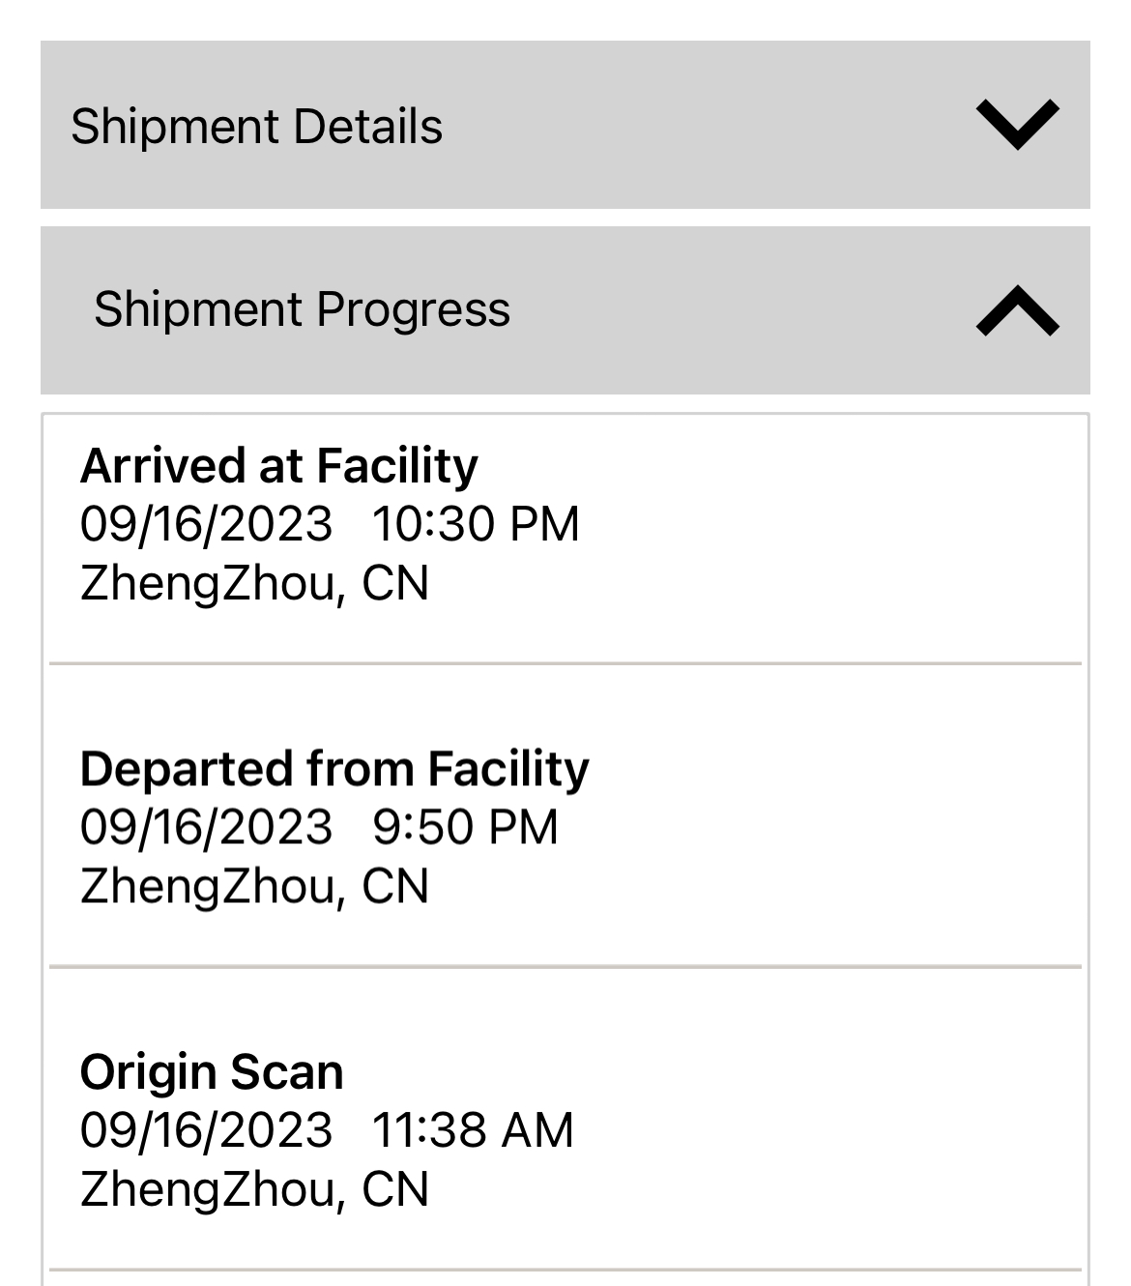The image size is (1131, 1286).
Task: Click the Origin Scan status title
Action: (212, 1072)
